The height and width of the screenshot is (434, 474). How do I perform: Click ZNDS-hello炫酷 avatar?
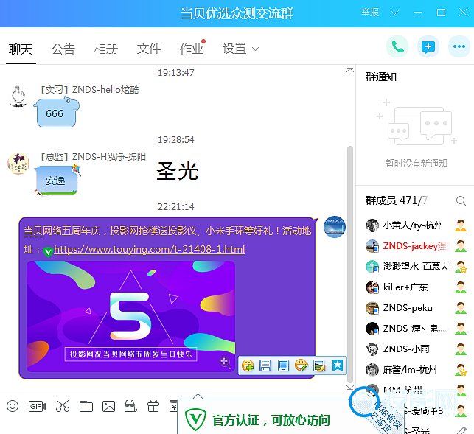point(18,97)
